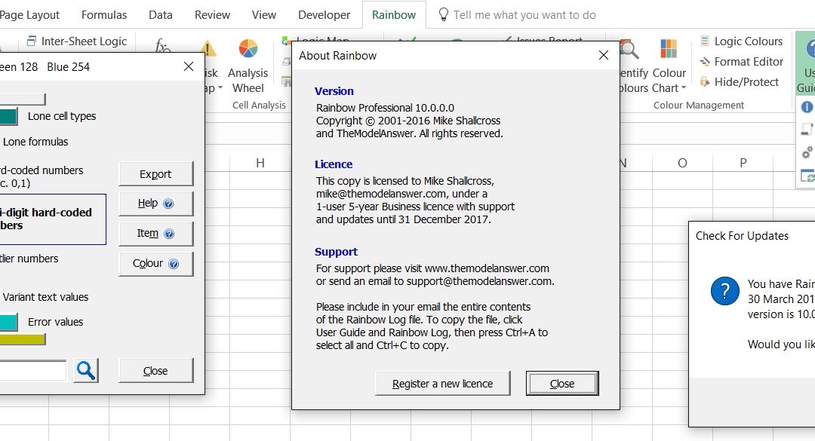Viewport: 815px width, 441px height.
Task: Click the Inter-Sheet Logic icon
Action: click(x=32, y=41)
